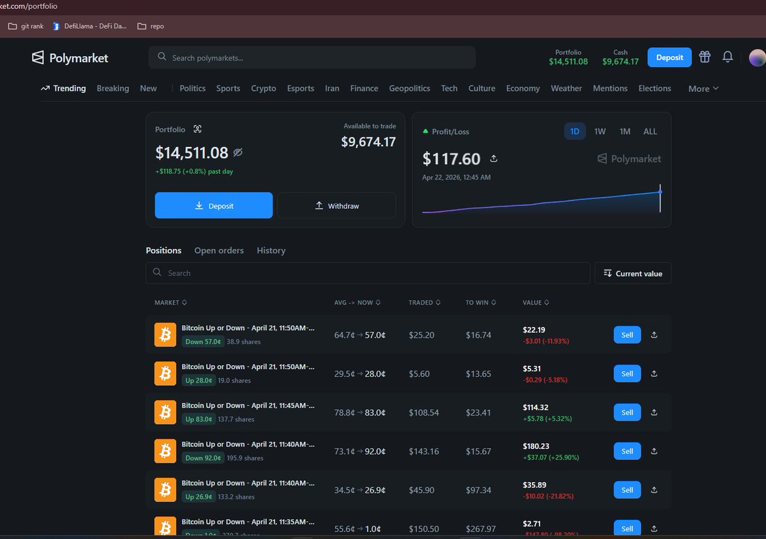Hide the portfolio balance with eye icon
The width and height of the screenshot is (766, 539).
(x=238, y=153)
